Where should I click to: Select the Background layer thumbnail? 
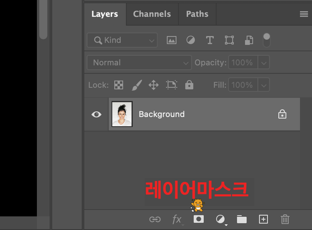[122, 114]
